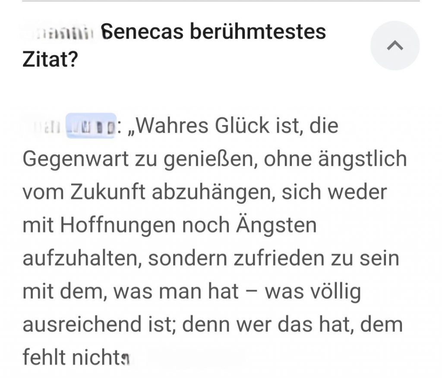Image resolution: width=442 pixels, height=378 pixels.
Task: Click the word "Zitat?" in the heading
Action: [50, 60]
